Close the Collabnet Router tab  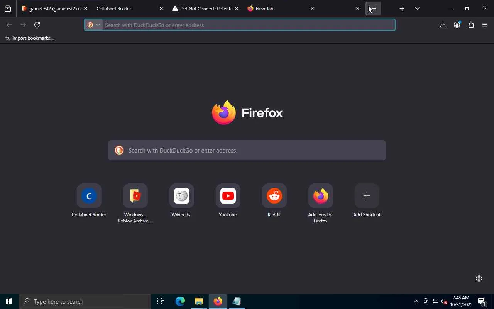161,8
